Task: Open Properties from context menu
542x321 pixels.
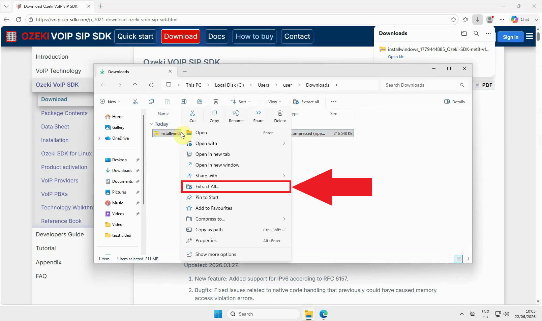Action: tap(236, 240)
